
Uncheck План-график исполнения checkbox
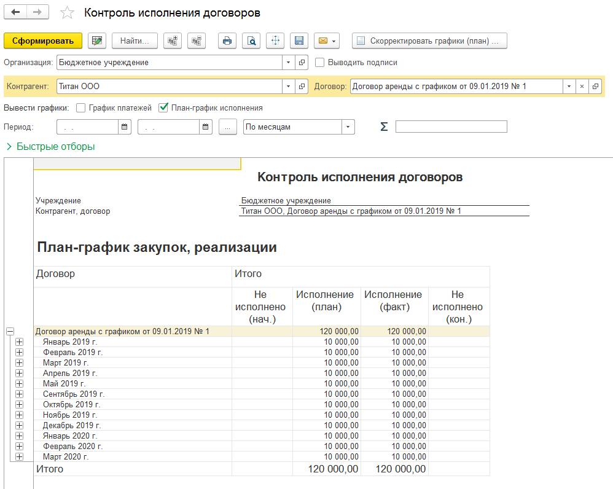(x=163, y=108)
